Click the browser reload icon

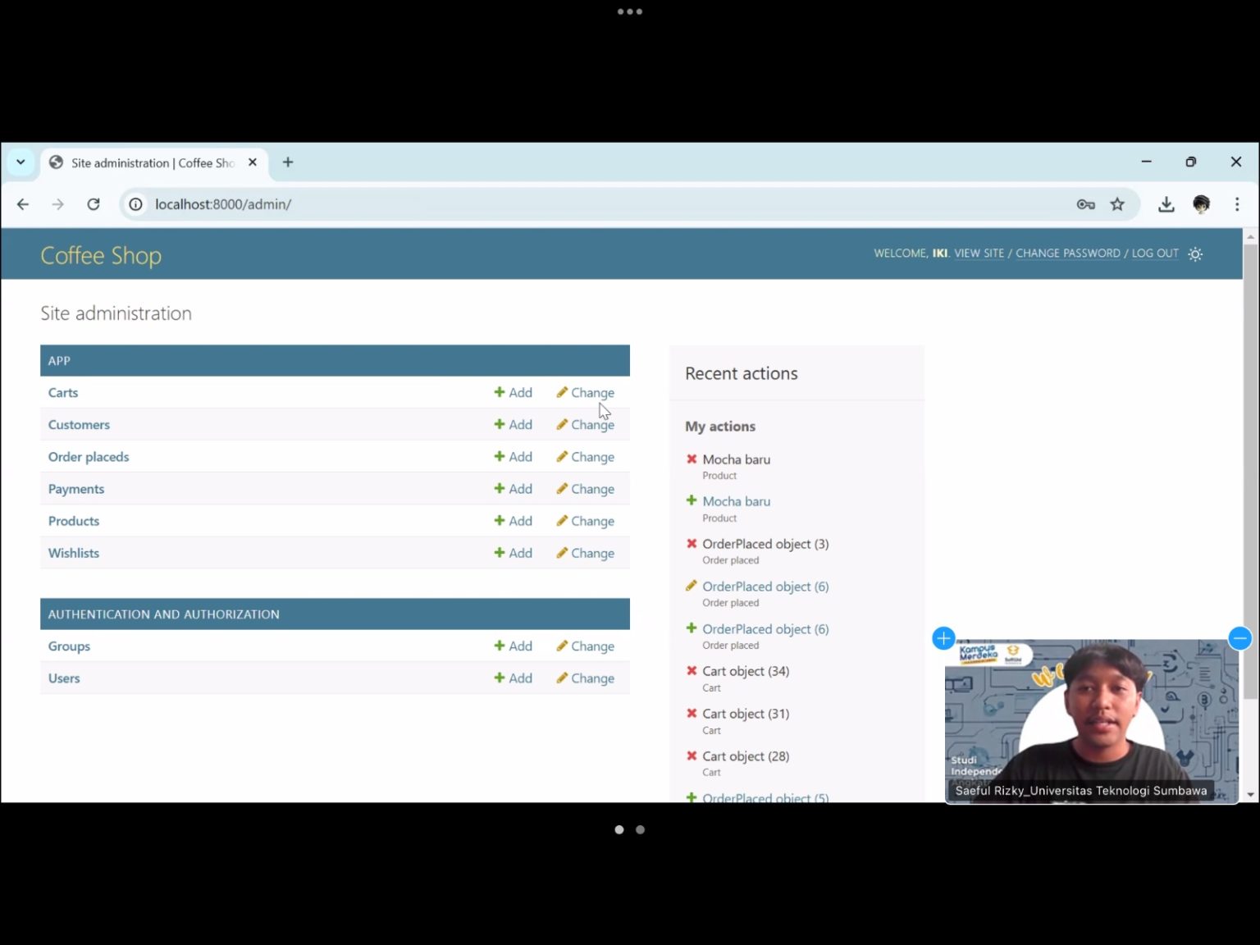(94, 204)
